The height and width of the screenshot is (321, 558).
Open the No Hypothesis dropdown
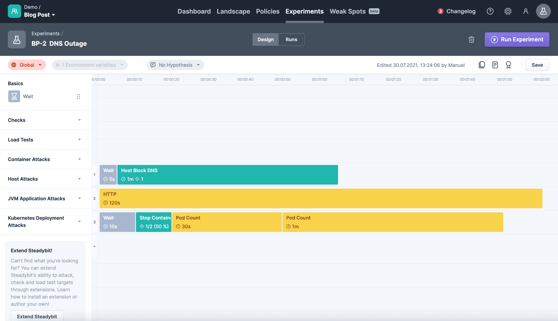(176, 65)
